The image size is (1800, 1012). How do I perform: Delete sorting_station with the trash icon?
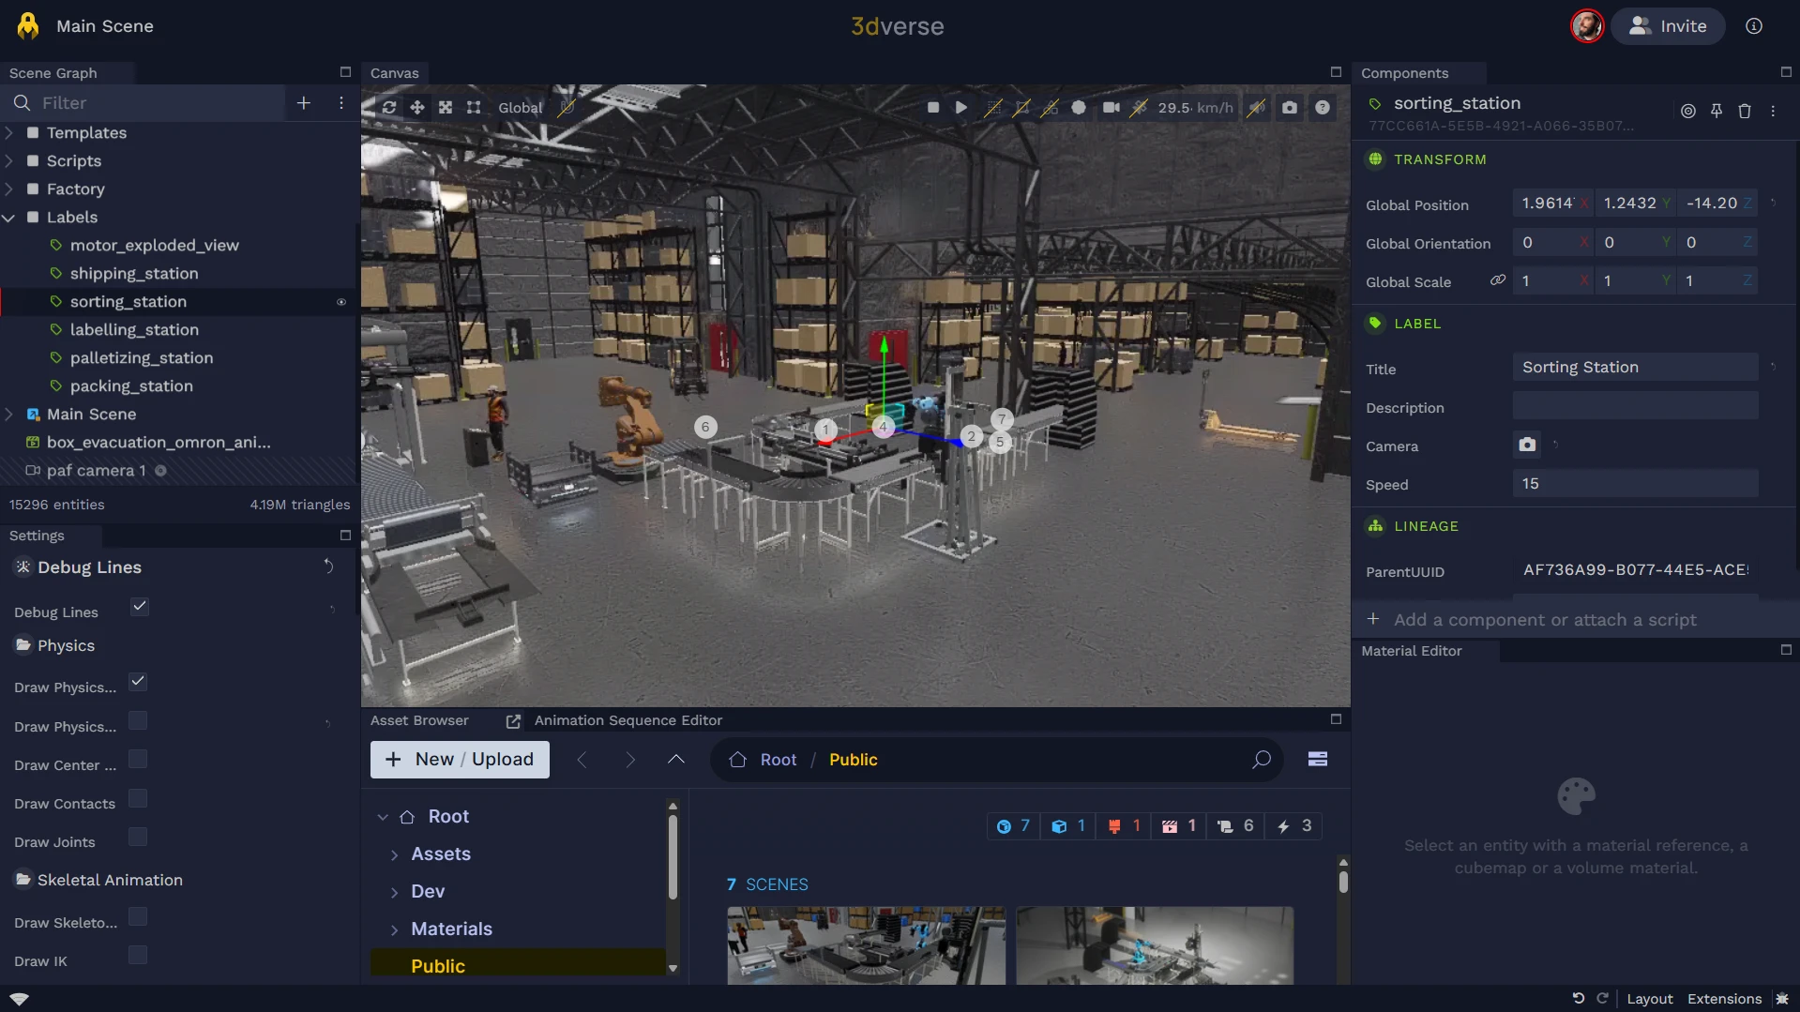(1744, 112)
